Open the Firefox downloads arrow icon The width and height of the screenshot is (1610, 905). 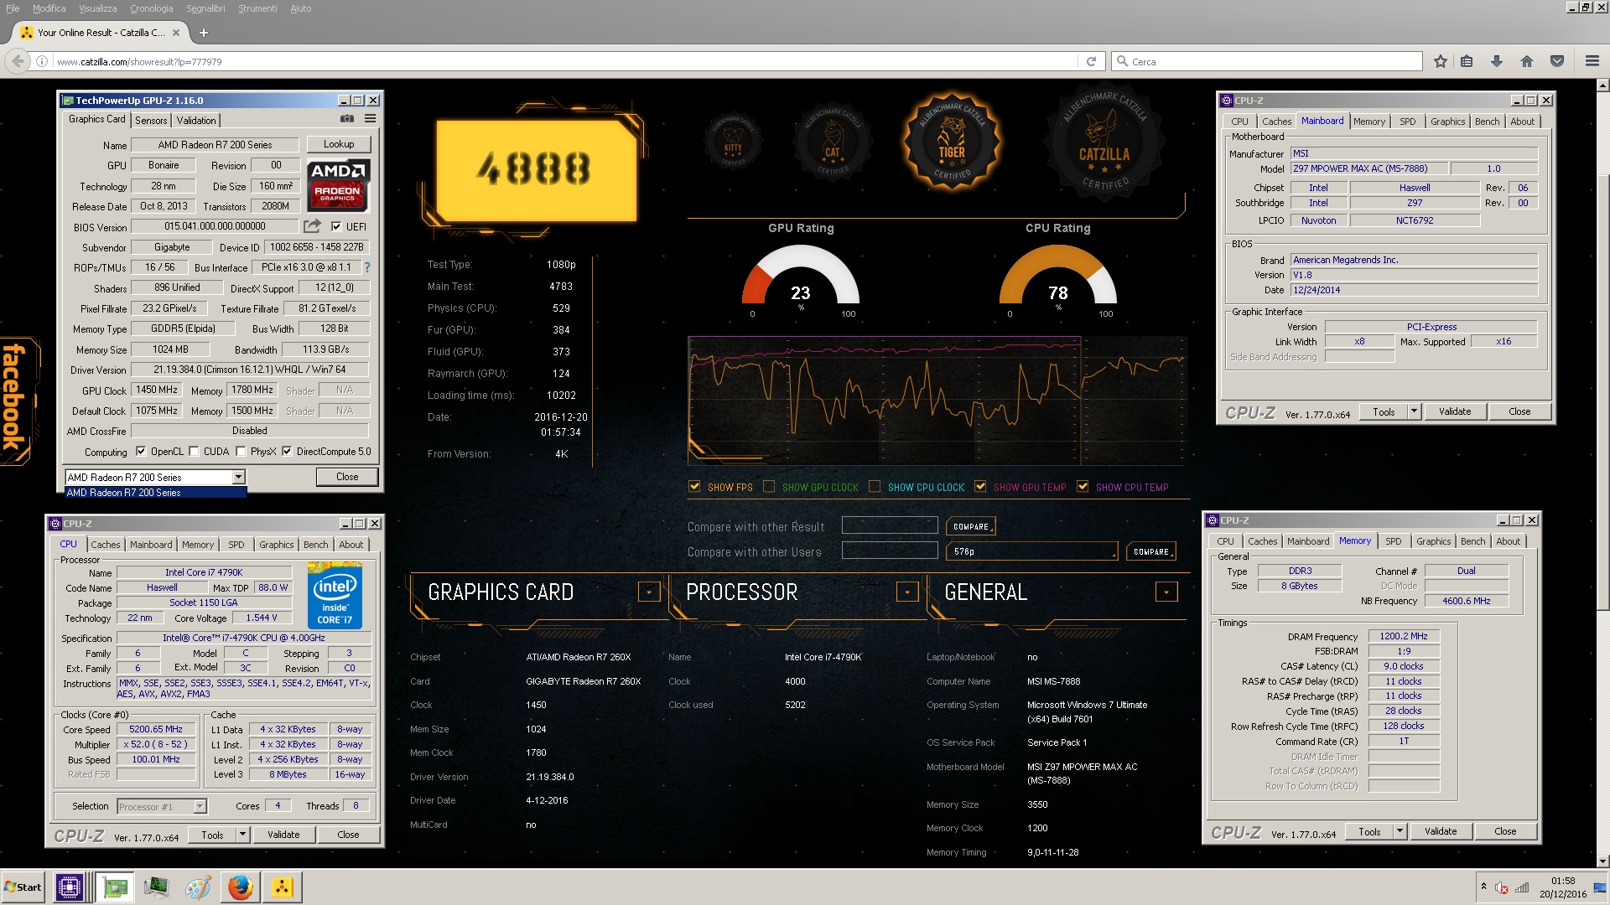pos(1497,61)
